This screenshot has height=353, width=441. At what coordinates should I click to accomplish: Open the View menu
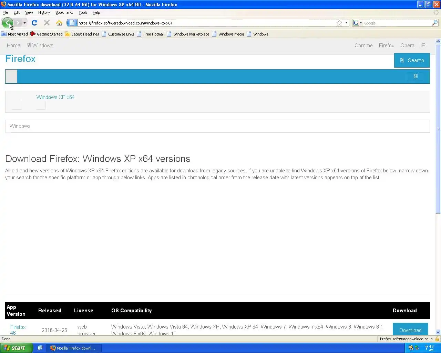pyautogui.click(x=29, y=12)
